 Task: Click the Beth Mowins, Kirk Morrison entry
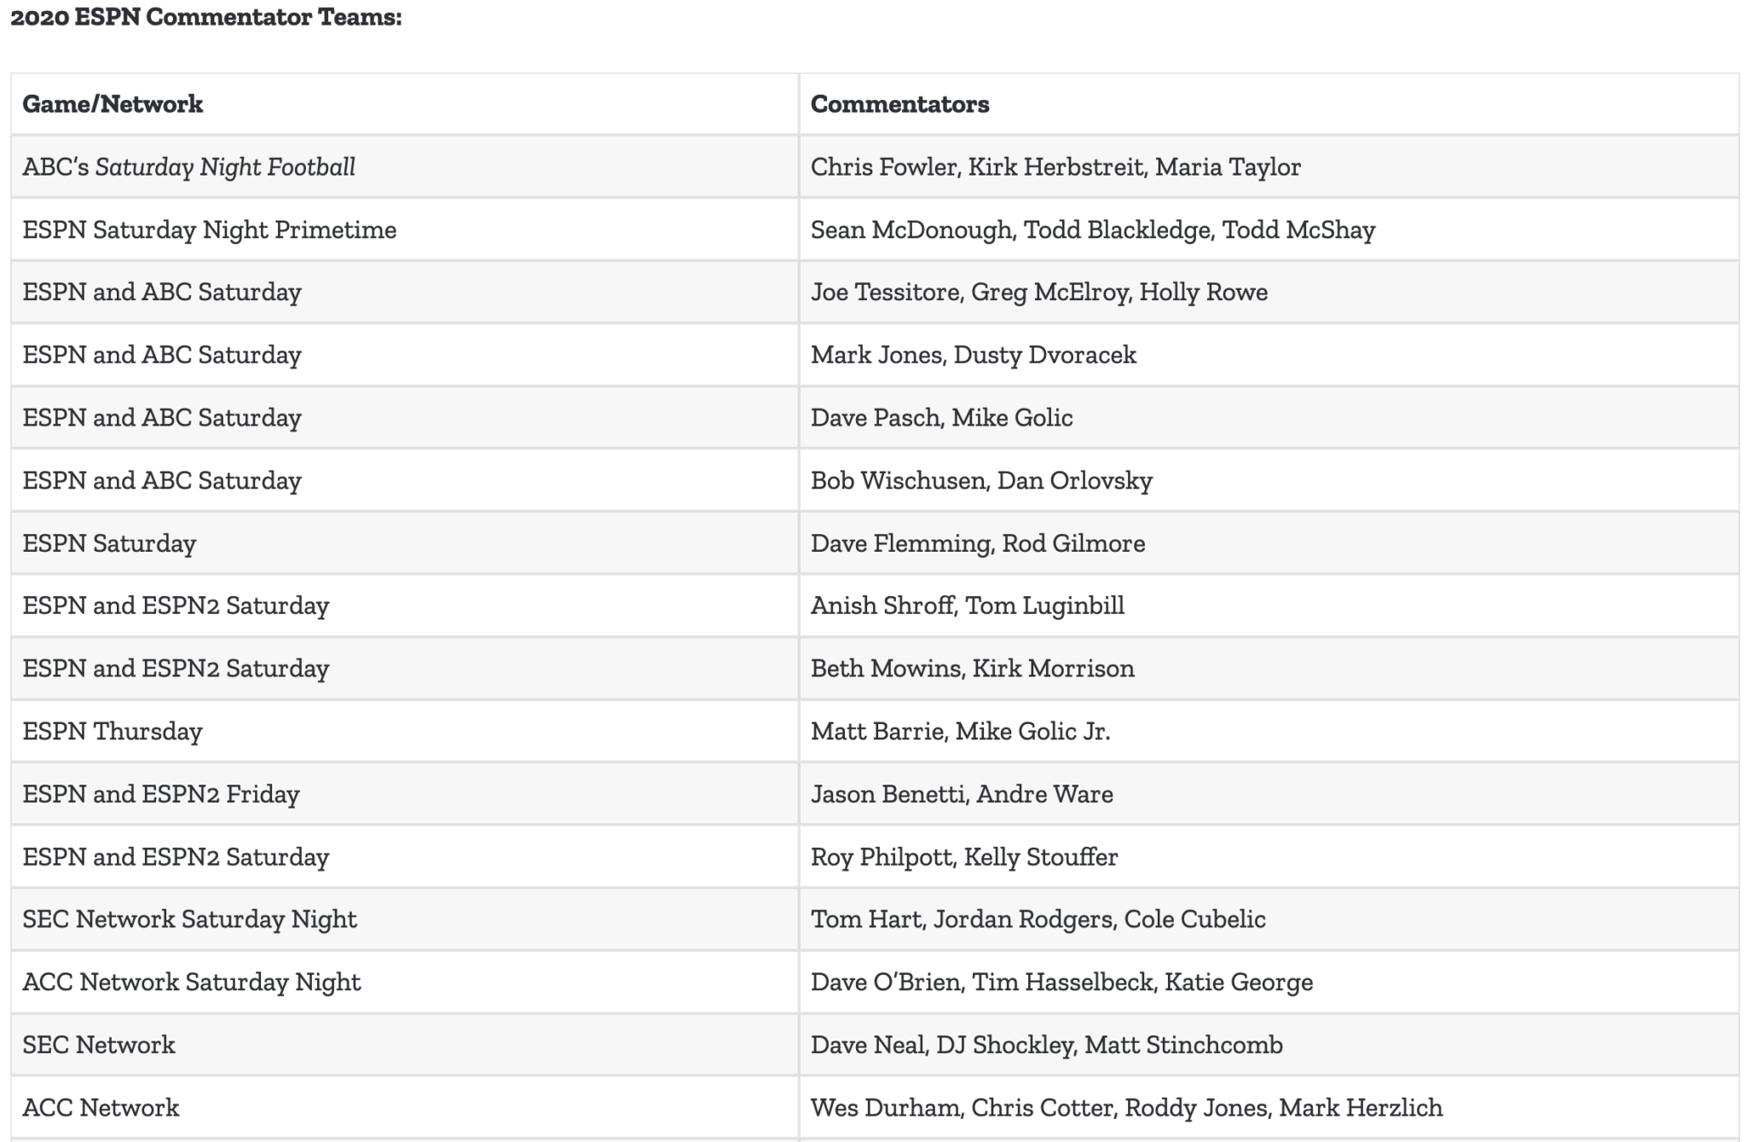973,669
